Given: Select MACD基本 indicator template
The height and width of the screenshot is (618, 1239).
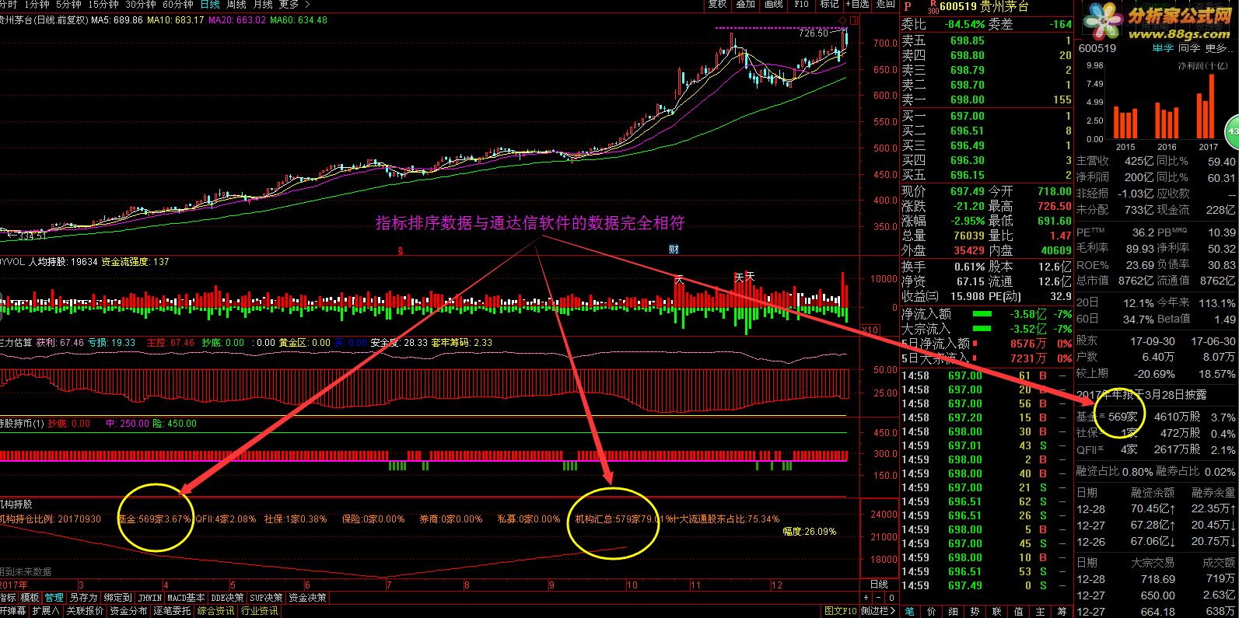Looking at the screenshot, I should pyautogui.click(x=186, y=598).
